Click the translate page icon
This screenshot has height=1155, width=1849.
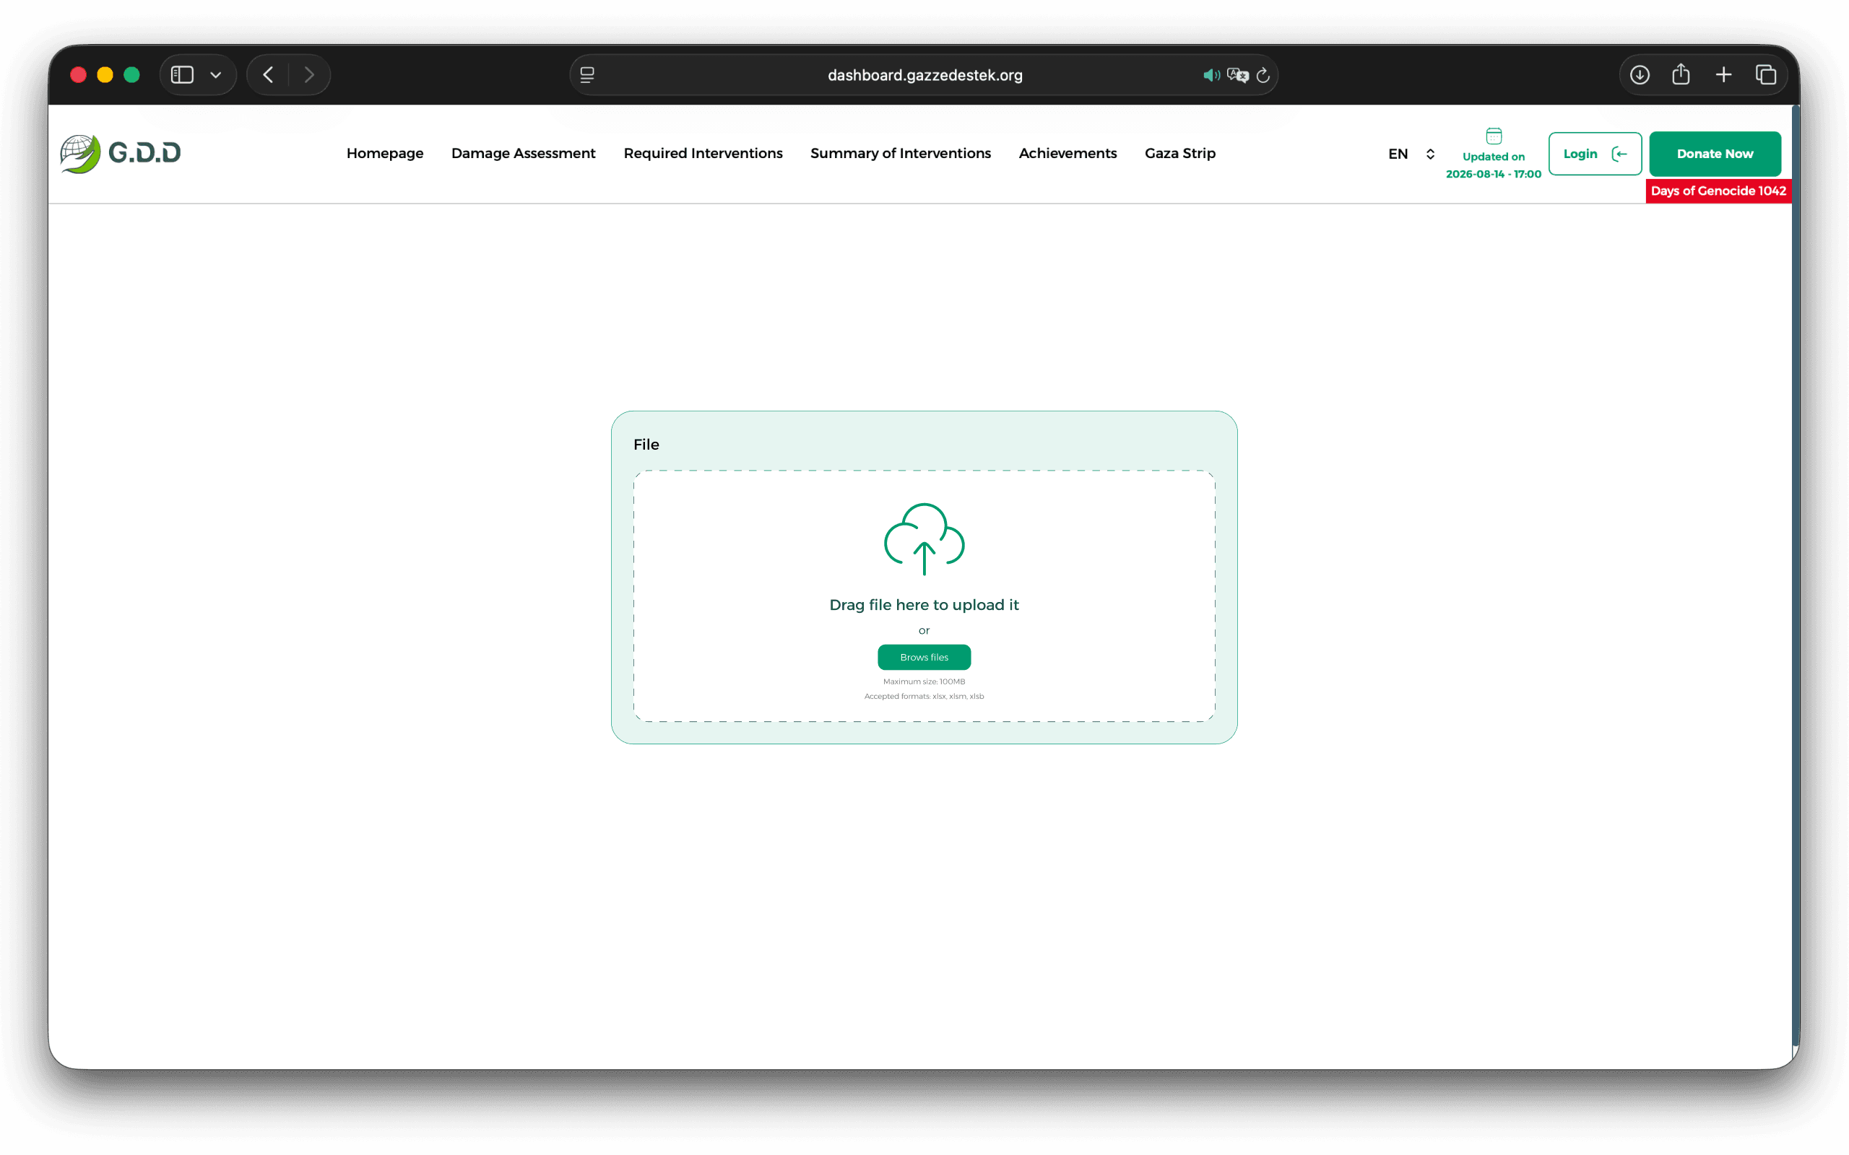point(1237,75)
